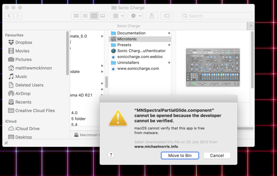Open Deleted Users in the sidebar

26,85
